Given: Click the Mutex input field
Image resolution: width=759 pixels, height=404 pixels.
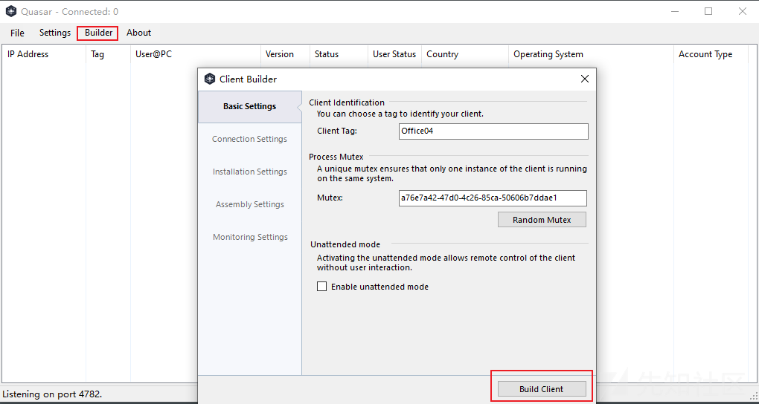Looking at the screenshot, I should (493, 198).
